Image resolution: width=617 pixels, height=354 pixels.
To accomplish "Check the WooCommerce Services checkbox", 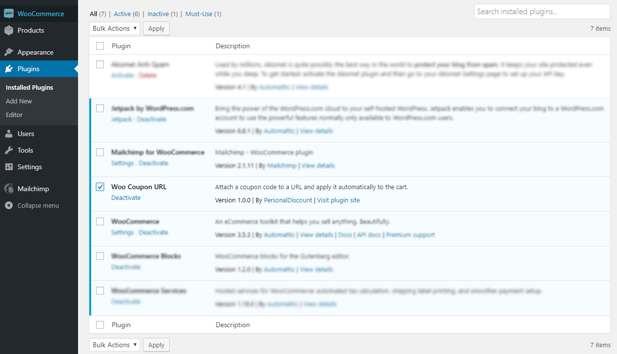I will tap(100, 291).
